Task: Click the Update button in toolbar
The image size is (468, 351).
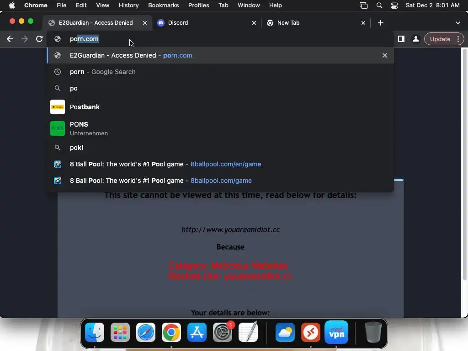Action: pos(440,39)
